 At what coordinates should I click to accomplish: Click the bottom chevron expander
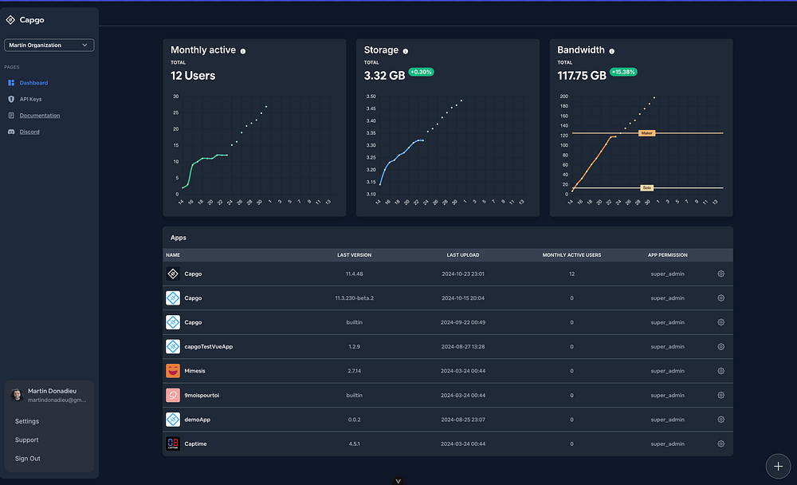point(398,481)
